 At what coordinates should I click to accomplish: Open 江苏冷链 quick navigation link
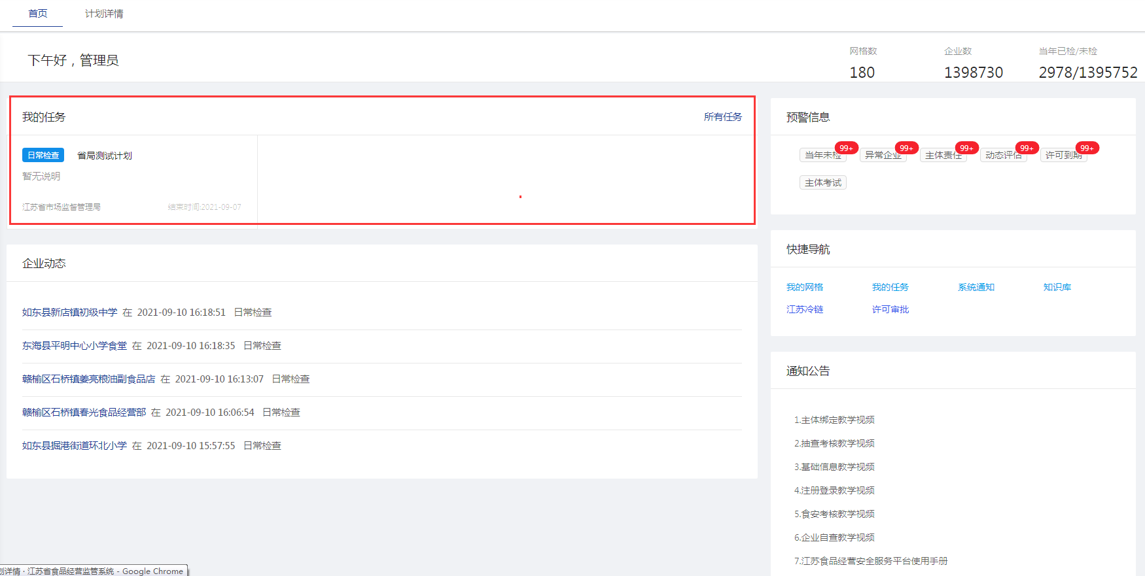(805, 309)
